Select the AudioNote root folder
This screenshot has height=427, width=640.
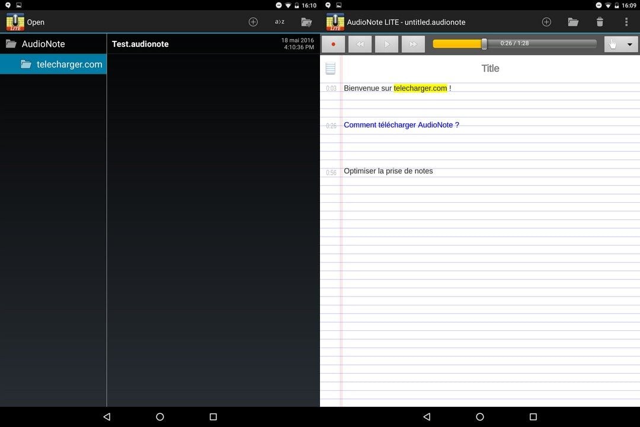click(53, 44)
